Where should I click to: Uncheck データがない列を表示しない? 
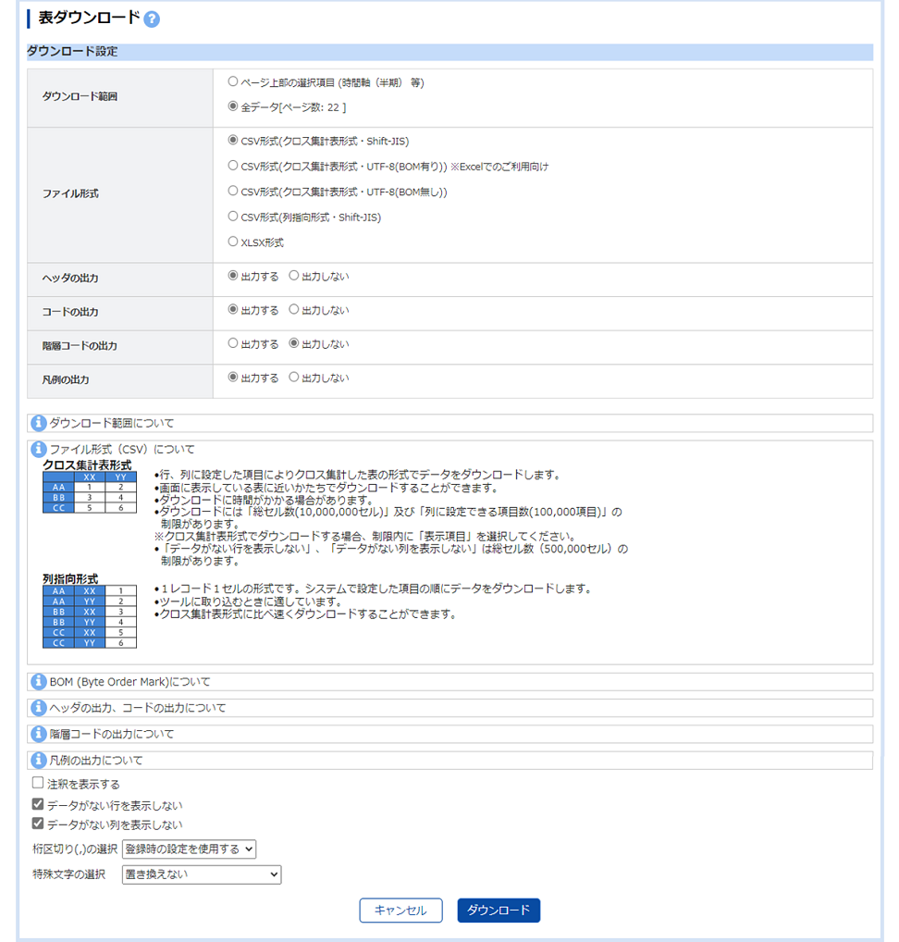[38, 824]
